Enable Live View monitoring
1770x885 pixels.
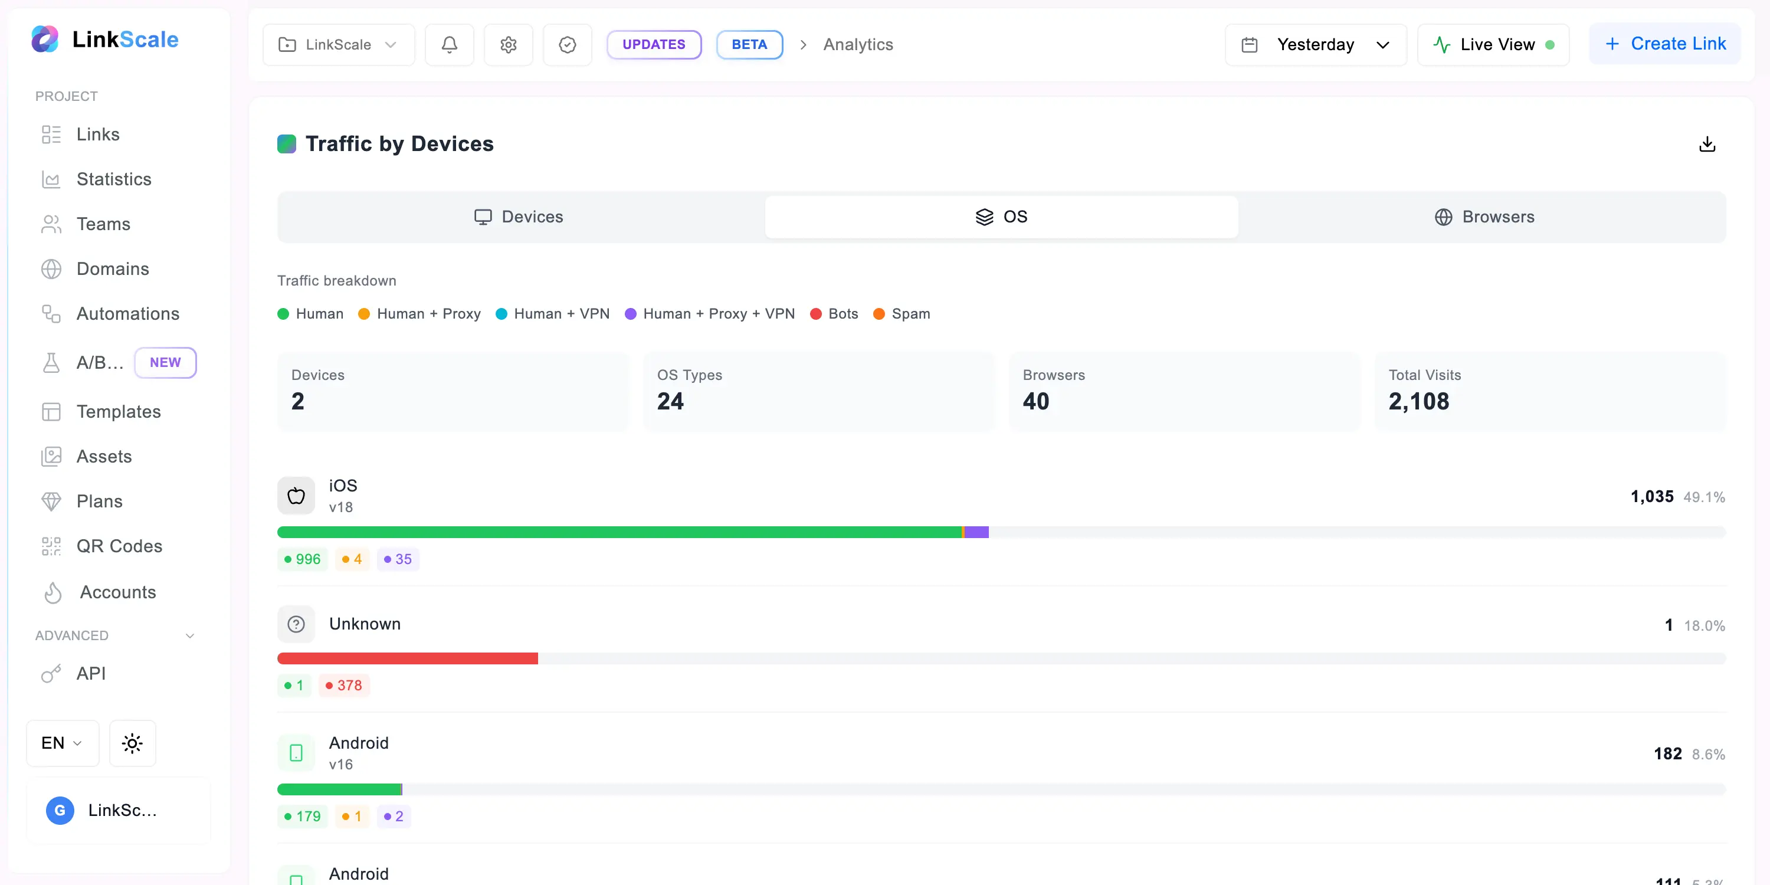[1493, 44]
